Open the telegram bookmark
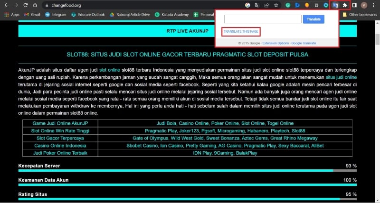The width and height of the screenshot is (380, 203). tap(56, 15)
